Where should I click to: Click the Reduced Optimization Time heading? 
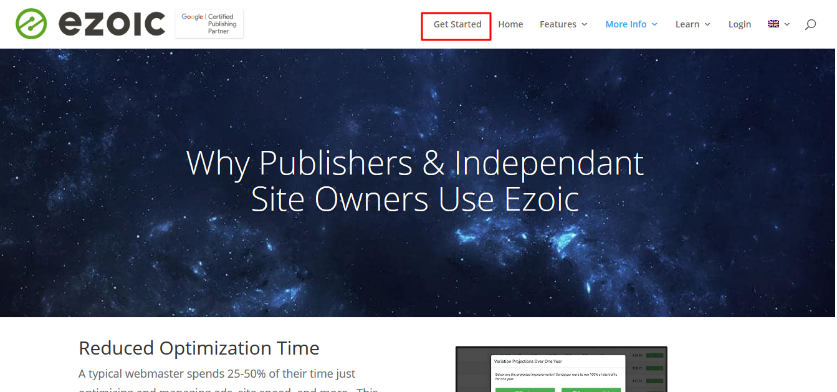point(199,348)
